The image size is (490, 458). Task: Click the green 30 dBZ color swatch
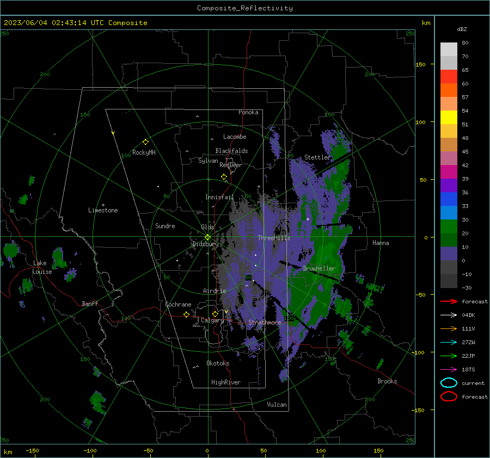click(x=449, y=227)
